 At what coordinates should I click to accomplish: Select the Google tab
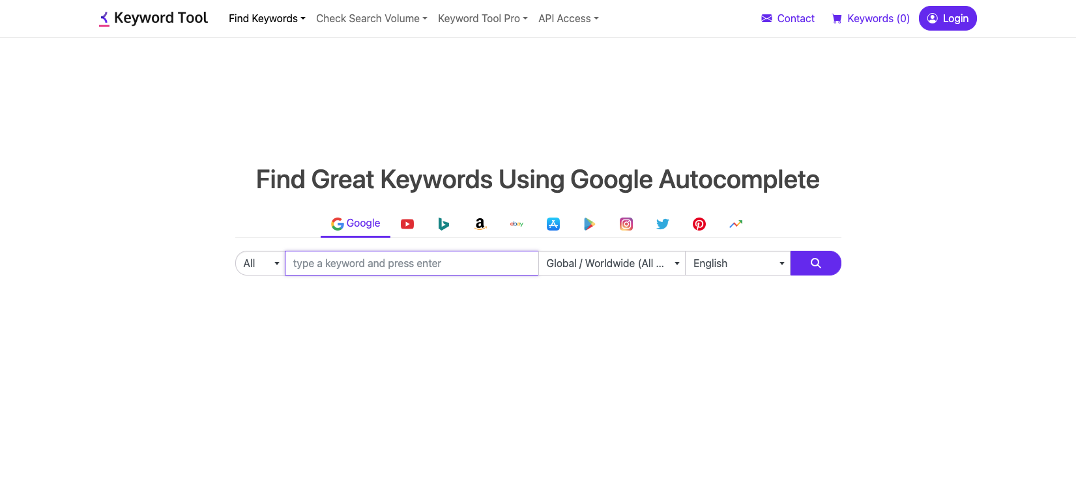pyautogui.click(x=355, y=224)
